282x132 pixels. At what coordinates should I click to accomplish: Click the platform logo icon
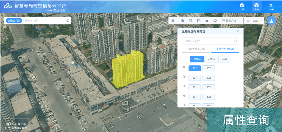point(8,6)
